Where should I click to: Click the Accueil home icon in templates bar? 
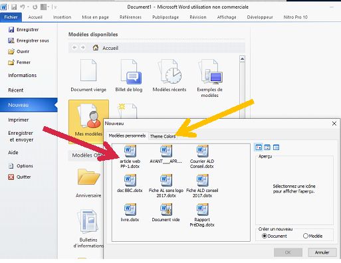click(96, 48)
